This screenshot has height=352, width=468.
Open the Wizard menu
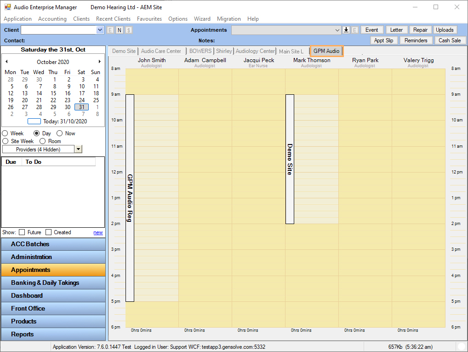pyautogui.click(x=202, y=19)
